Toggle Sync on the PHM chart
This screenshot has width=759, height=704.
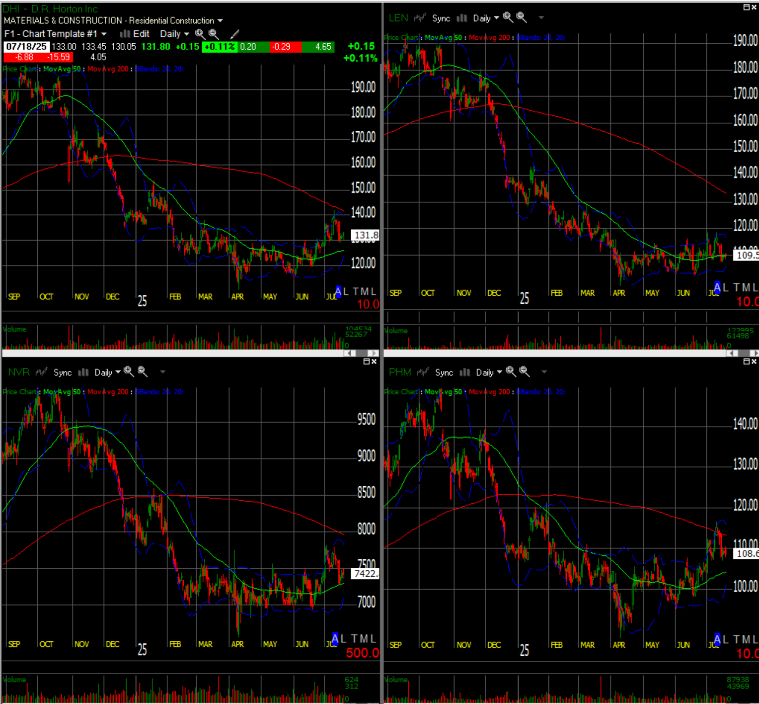(x=444, y=372)
